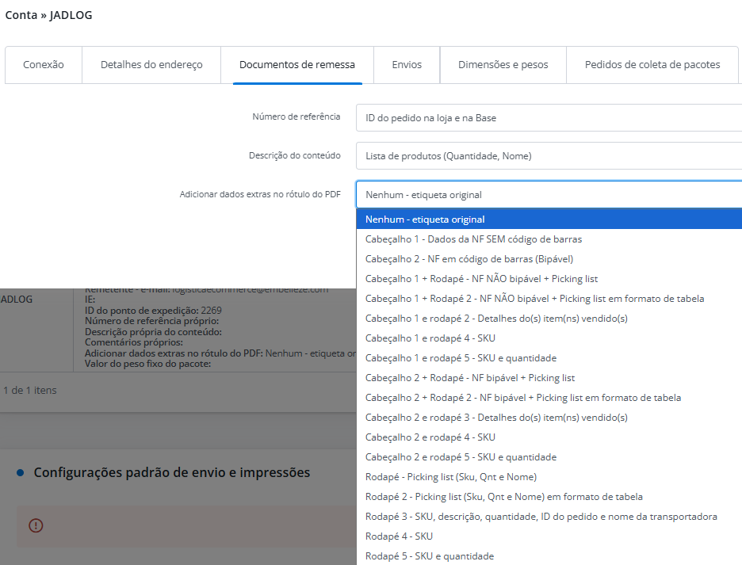The height and width of the screenshot is (565, 742).
Task: Open the Conexão tab
Action: click(44, 65)
